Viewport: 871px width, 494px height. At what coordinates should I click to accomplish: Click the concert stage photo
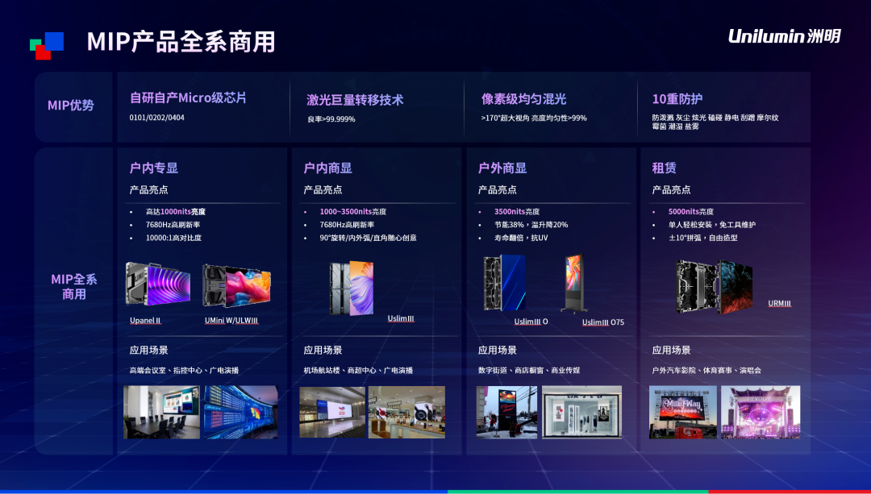[761, 413]
